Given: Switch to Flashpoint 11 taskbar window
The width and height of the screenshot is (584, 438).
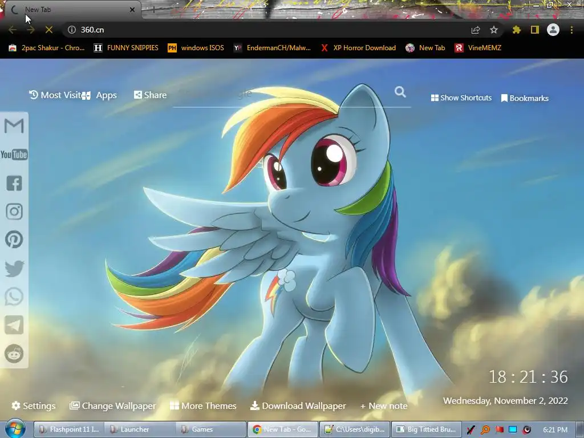Looking at the screenshot, I should (69, 429).
